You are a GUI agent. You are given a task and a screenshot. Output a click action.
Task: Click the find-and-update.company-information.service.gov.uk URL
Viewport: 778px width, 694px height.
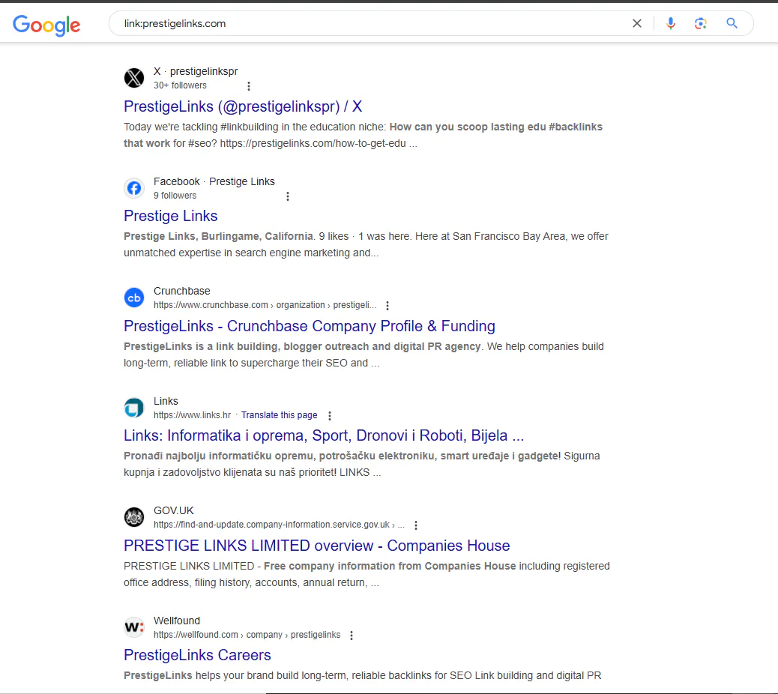pos(279,525)
